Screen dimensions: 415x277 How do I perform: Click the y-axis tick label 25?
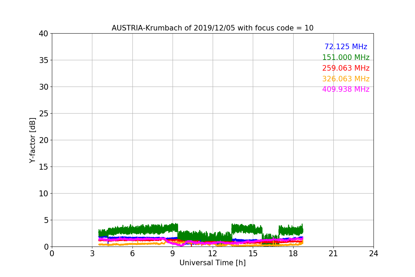44,114
